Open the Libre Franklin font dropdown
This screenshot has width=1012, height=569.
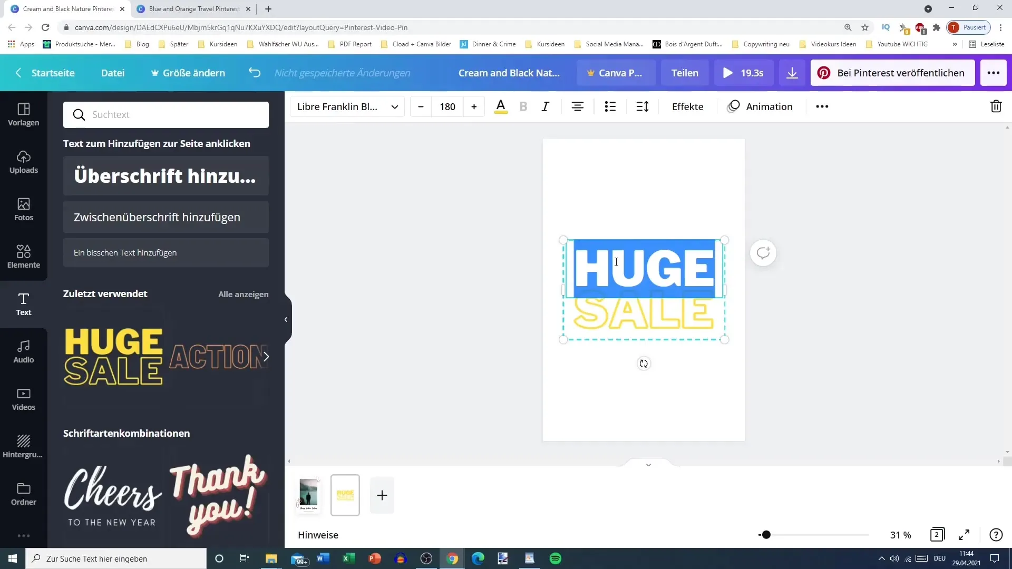[347, 106]
